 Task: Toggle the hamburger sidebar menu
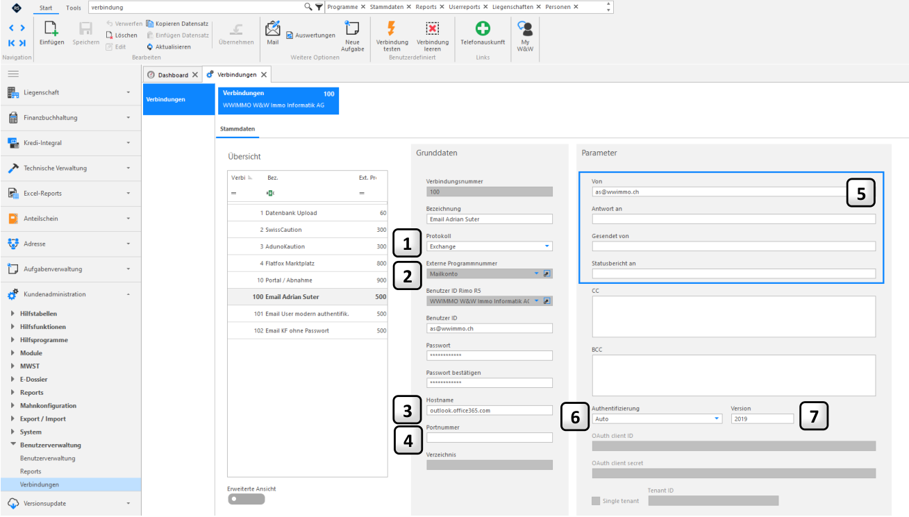pos(13,74)
